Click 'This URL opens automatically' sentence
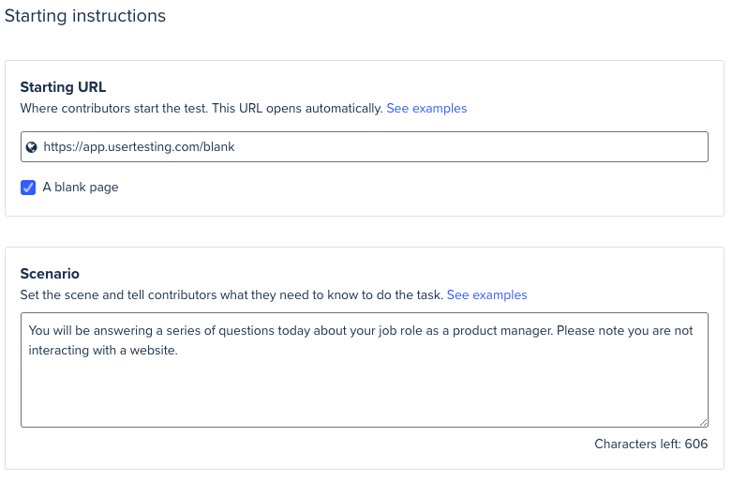The width and height of the screenshot is (732, 482). (x=297, y=109)
